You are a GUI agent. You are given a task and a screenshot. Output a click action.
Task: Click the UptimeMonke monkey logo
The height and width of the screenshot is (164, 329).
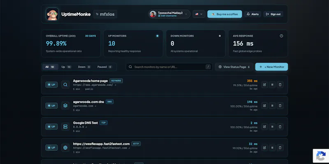click(52, 14)
